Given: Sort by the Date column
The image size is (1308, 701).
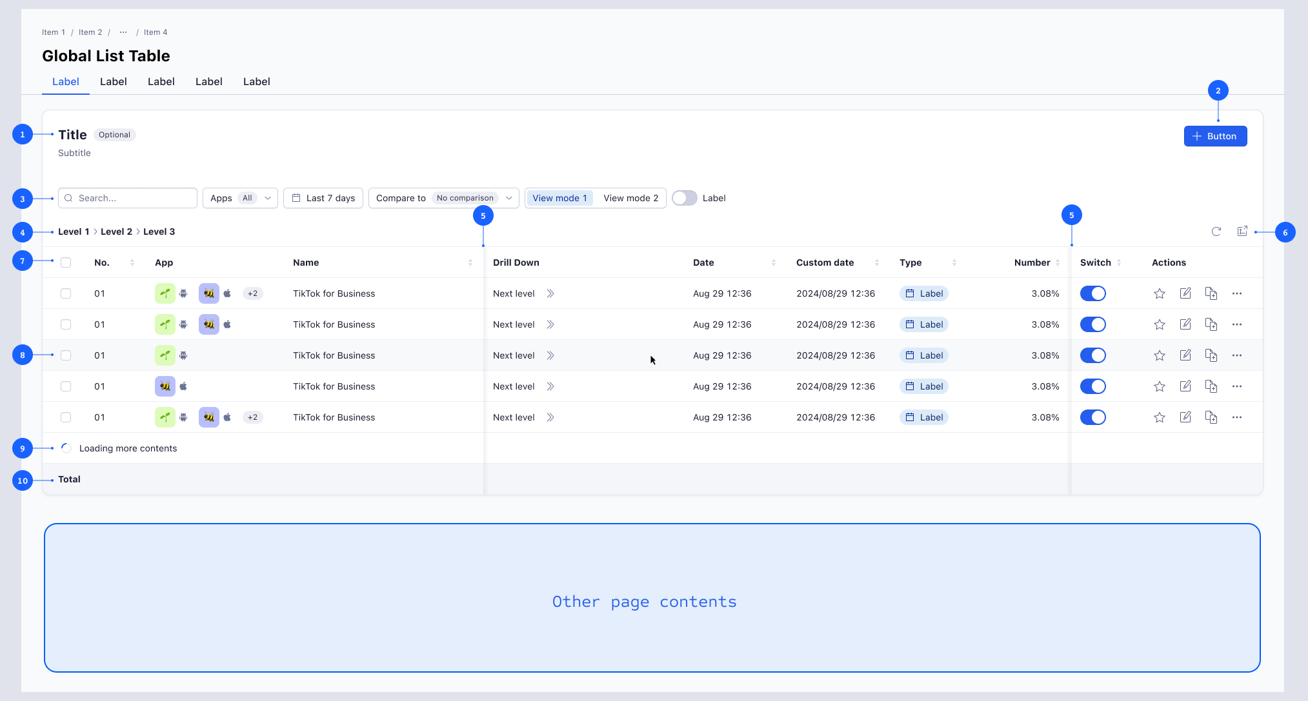Looking at the screenshot, I should point(774,262).
